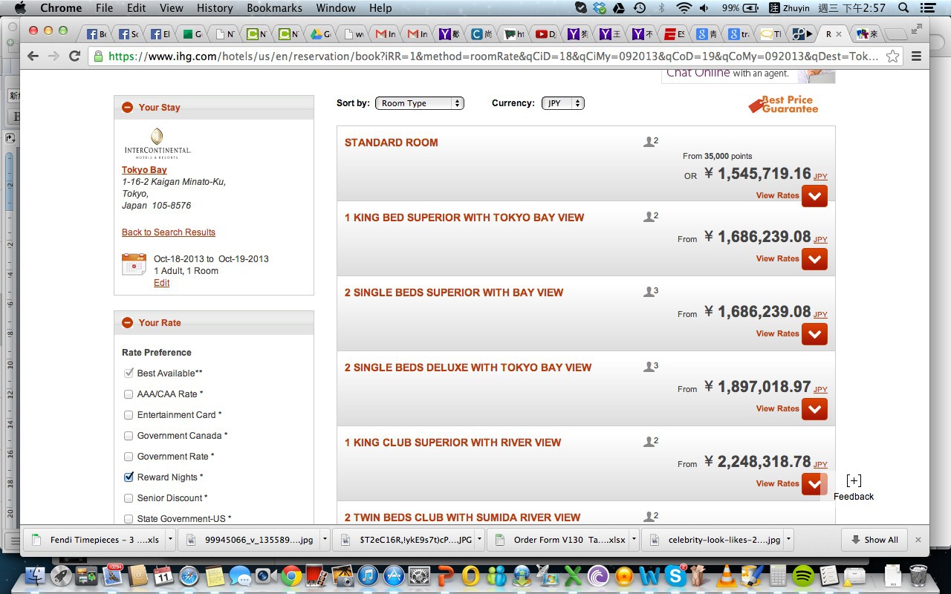This screenshot has width=951, height=594.
Task: Open the App Store Dock icon
Action: coord(394,575)
